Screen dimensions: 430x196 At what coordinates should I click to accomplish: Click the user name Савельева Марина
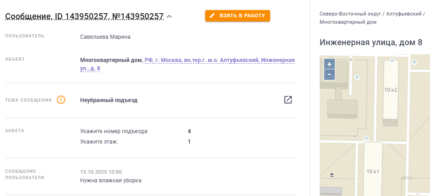pos(105,37)
